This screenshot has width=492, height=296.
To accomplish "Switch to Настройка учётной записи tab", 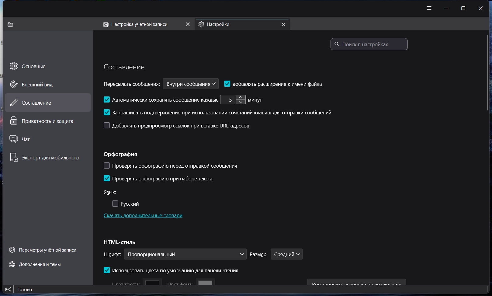I will tap(139, 24).
